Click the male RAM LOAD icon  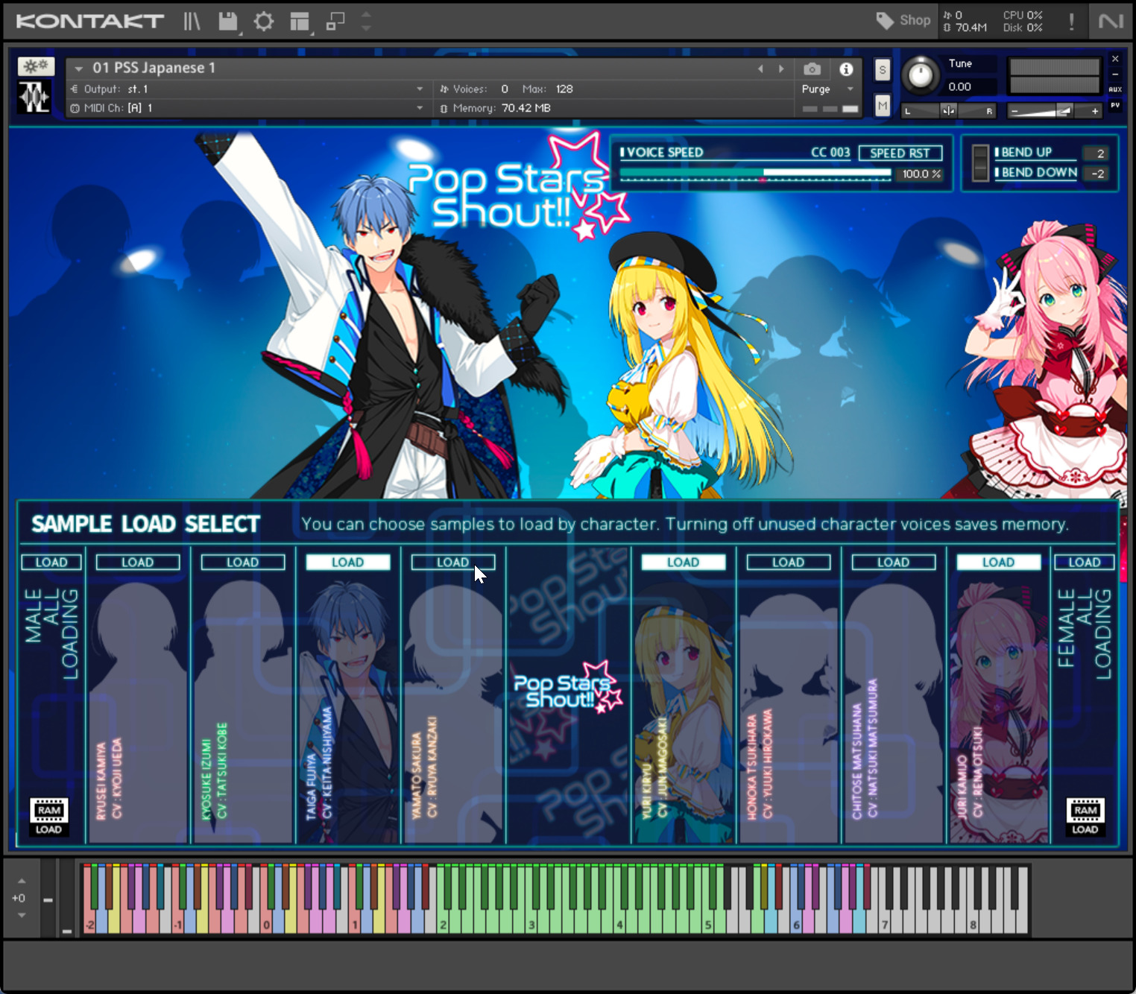48,817
